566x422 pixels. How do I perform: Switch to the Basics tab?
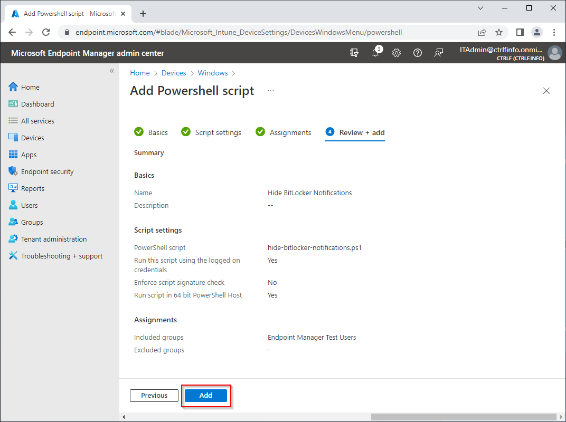click(x=157, y=132)
